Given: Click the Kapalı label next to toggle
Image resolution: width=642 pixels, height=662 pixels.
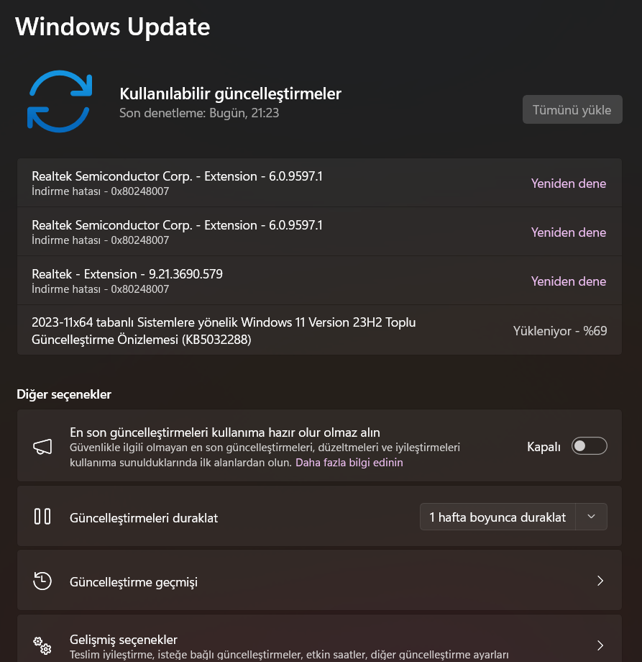Looking at the screenshot, I should pyautogui.click(x=544, y=447).
